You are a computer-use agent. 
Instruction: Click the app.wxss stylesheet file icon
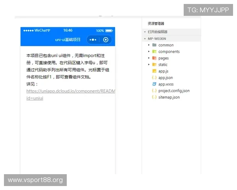(154, 84)
